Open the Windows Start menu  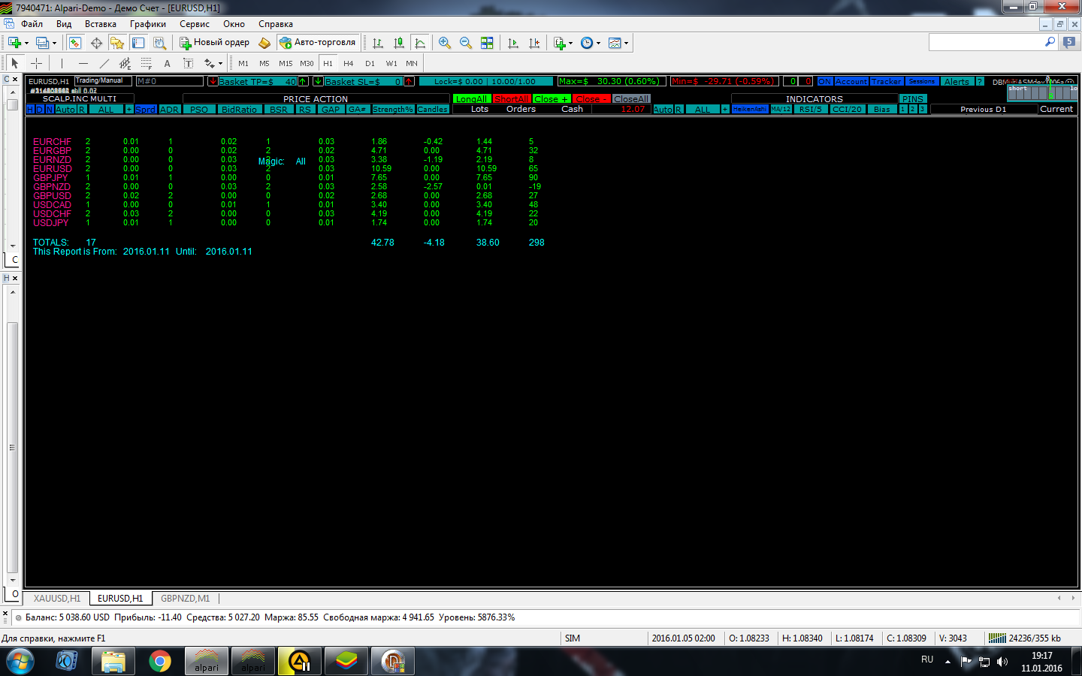[x=20, y=662]
